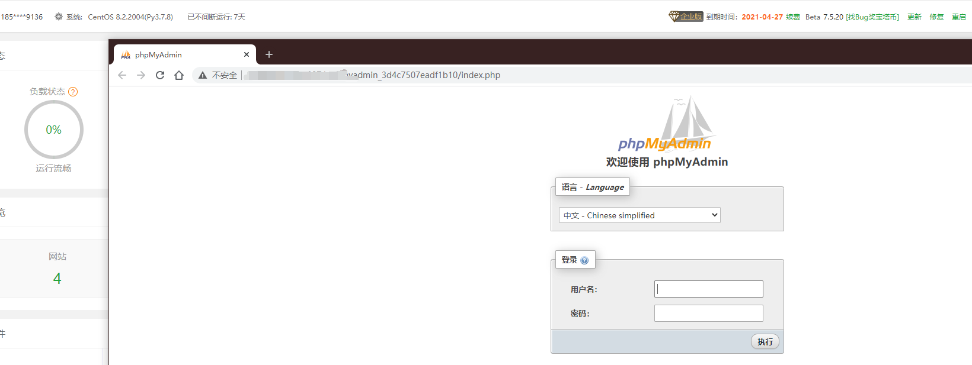The width and height of the screenshot is (972, 365).
Task: Click the not-secure warning triangle icon
Action: (203, 75)
